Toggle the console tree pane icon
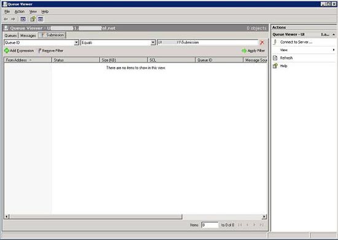This screenshot has height=240, width=338. tap(23, 19)
